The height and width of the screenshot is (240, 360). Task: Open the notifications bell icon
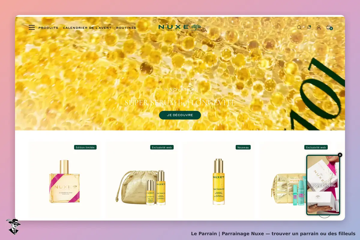[309, 27]
